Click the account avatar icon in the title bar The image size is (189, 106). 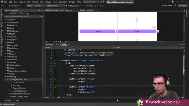click(x=172, y=1)
